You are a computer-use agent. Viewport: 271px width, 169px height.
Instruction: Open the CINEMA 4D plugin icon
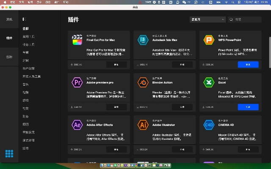pyautogui.click(x=208, y=125)
